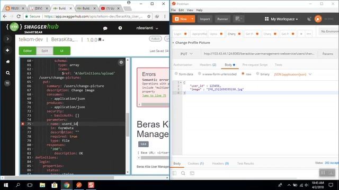Viewport: 339px width, 190px height.
Task: Open the Headers (2) request tab
Action: click(208, 64)
